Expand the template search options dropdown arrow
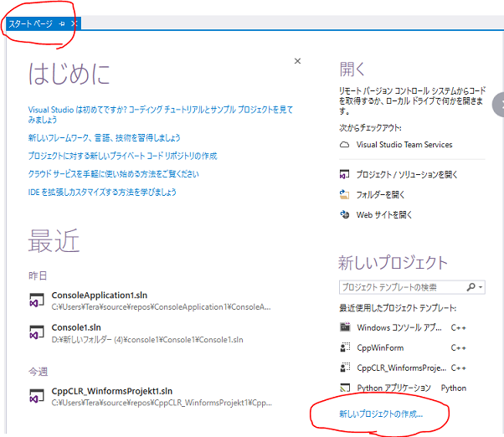This screenshot has height=437, width=504. [481, 287]
